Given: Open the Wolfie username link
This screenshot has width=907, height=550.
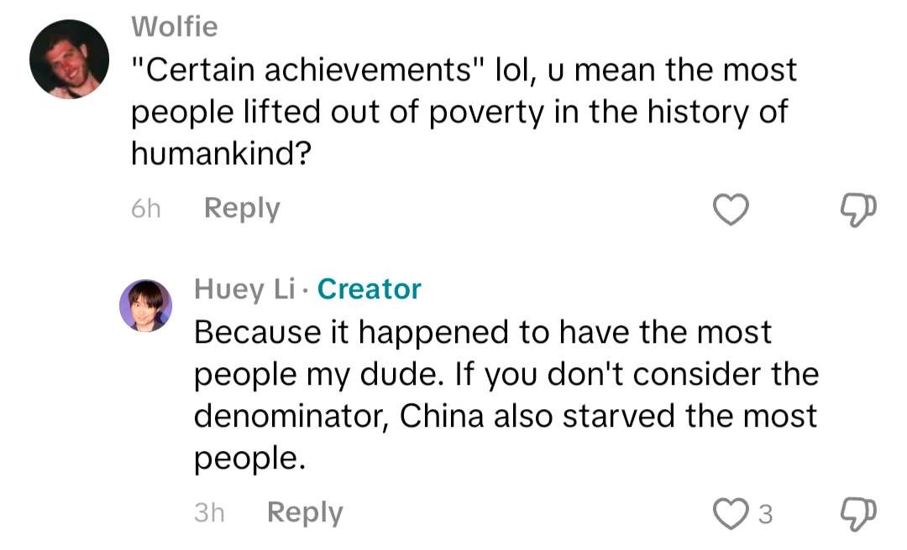Looking at the screenshot, I should [175, 27].
